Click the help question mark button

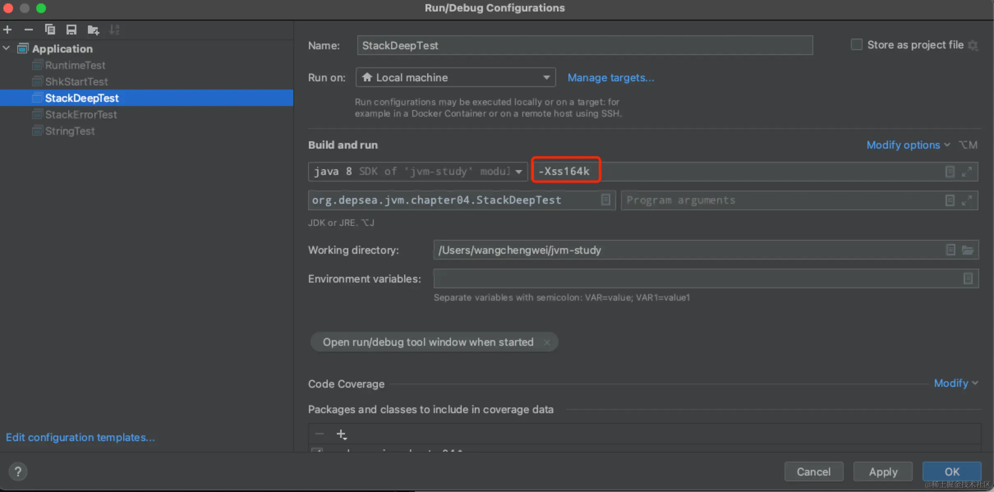(18, 471)
